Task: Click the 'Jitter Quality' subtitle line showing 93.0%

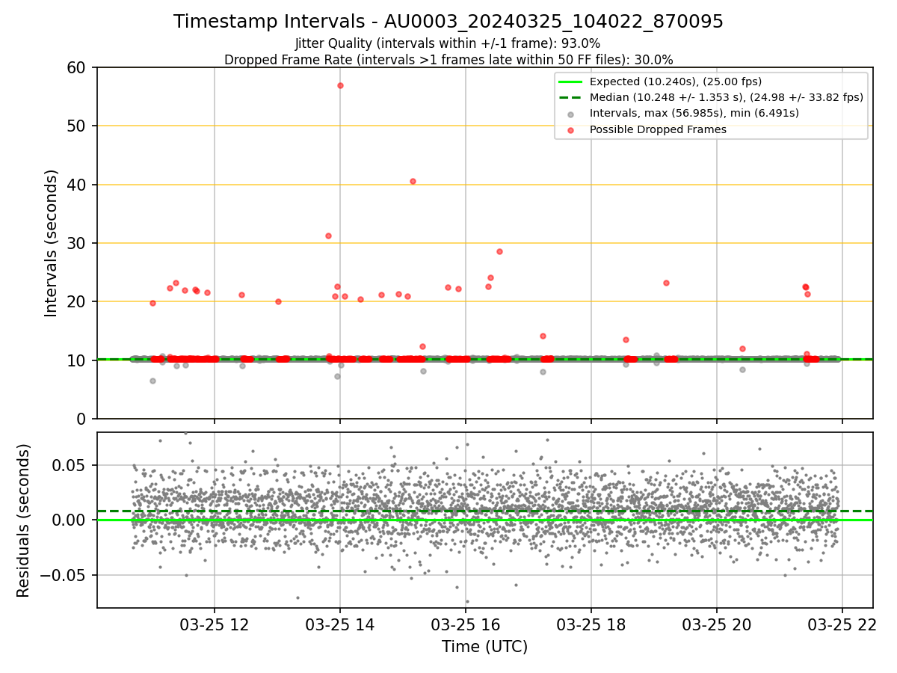Action: [x=448, y=43]
